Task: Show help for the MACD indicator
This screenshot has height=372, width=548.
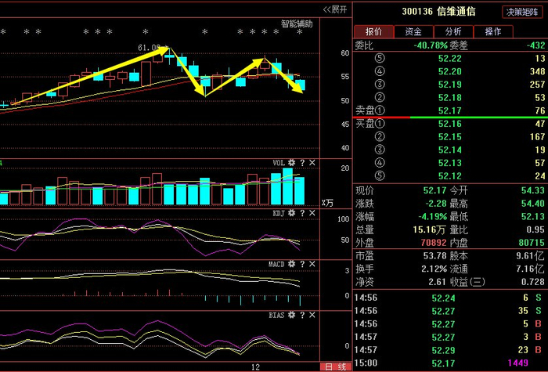Action: 301,264
